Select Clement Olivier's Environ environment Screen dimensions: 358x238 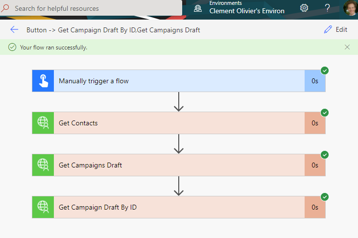tap(247, 11)
